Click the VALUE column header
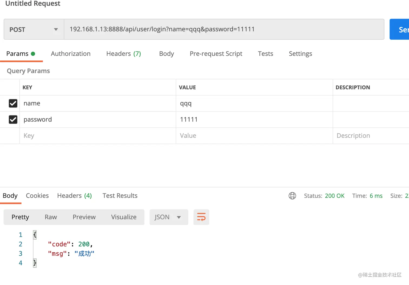Image resolution: width=409 pixels, height=285 pixels. coord(187,87)
